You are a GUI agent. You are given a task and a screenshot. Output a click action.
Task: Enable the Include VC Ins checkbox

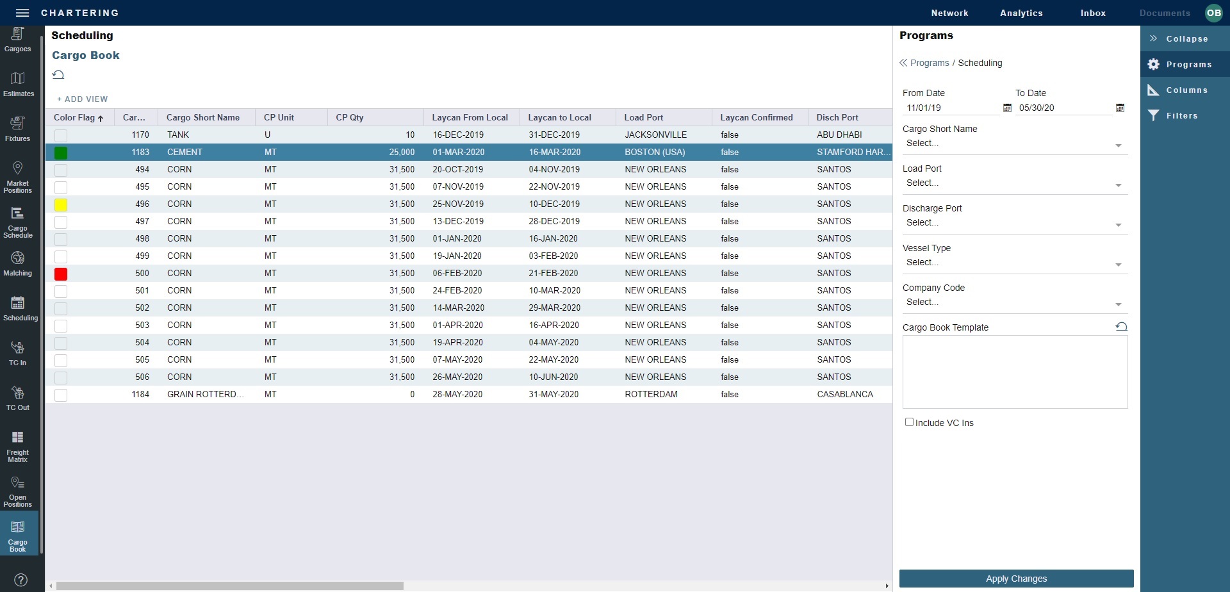click(x=909, y=422)
